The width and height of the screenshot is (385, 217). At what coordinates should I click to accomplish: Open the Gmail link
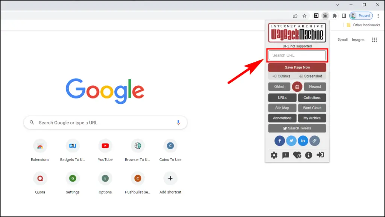(x=343, y=40)
